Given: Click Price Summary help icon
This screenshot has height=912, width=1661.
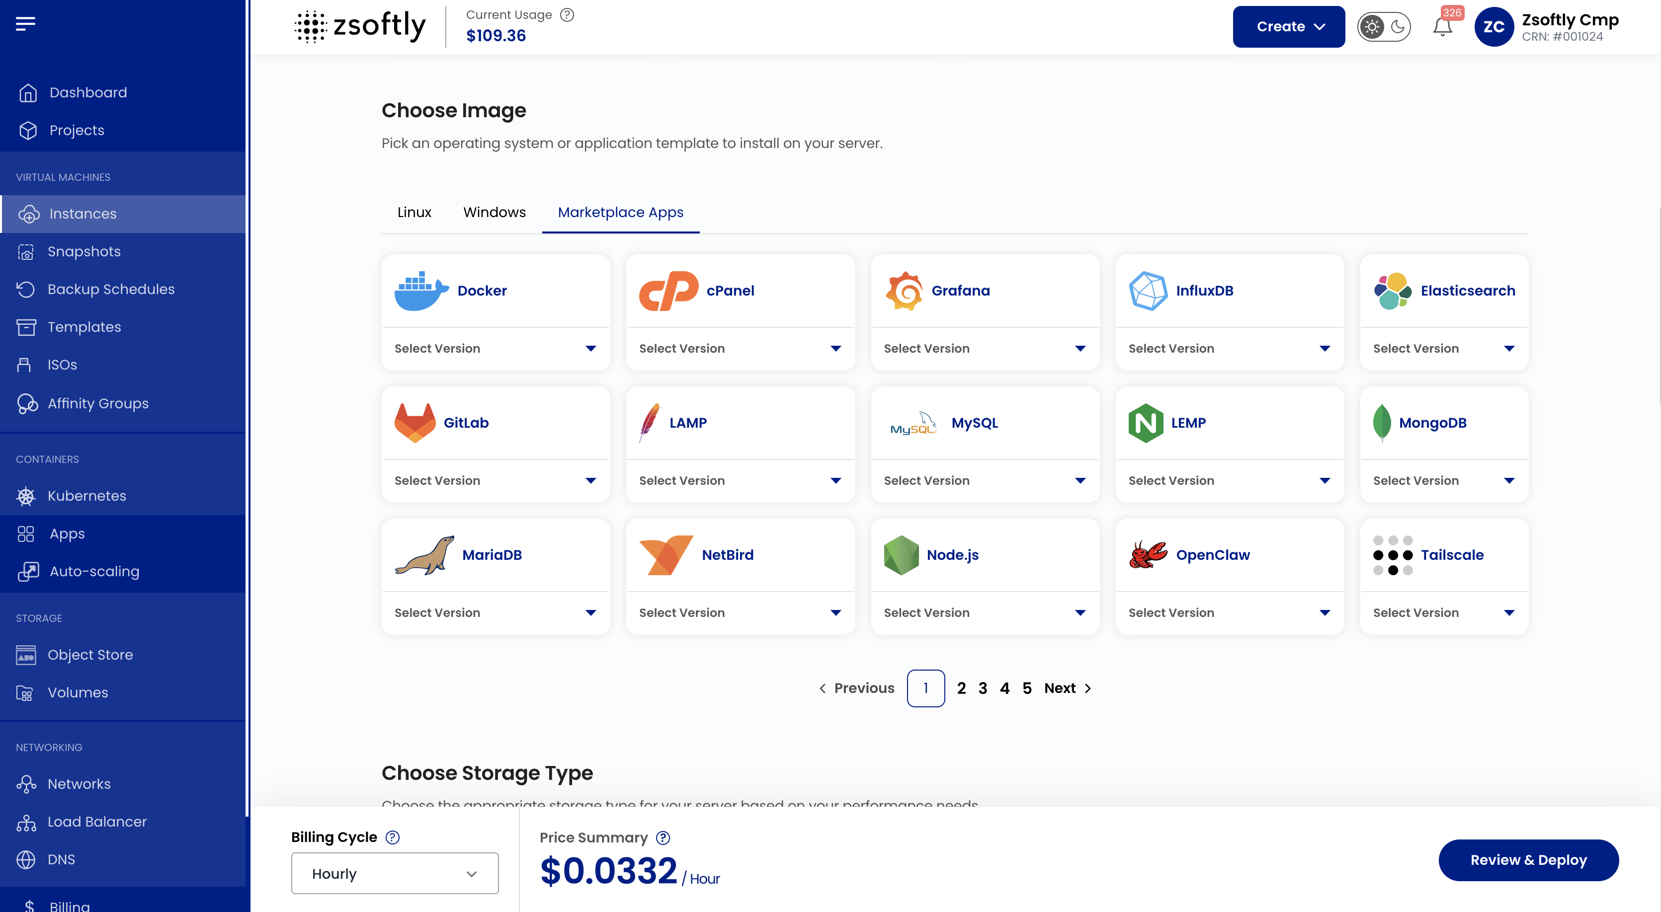Looking at the screenshot, I should click(x=663, y=838).
